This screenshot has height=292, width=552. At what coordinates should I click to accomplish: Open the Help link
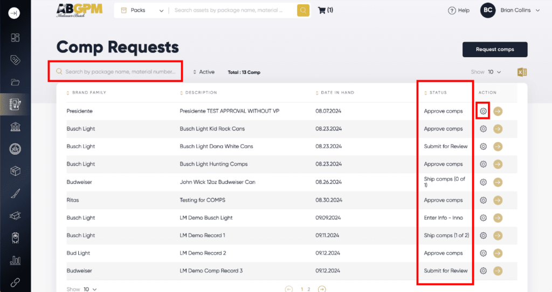459,10
